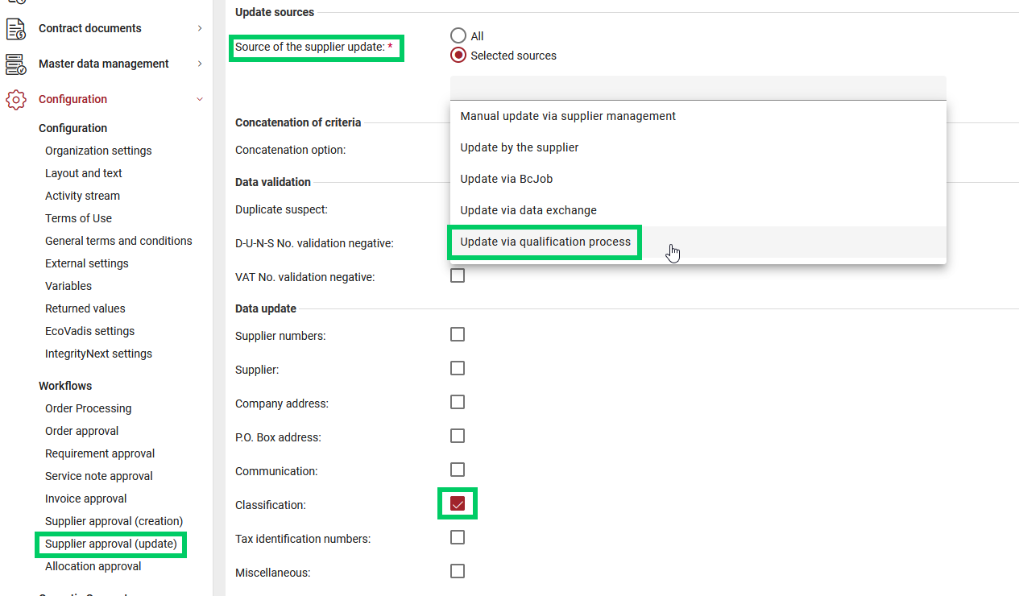Go to EcoVadis settings
The width and height of the screenshot is (1019, 596).
[x=89, y=331]
